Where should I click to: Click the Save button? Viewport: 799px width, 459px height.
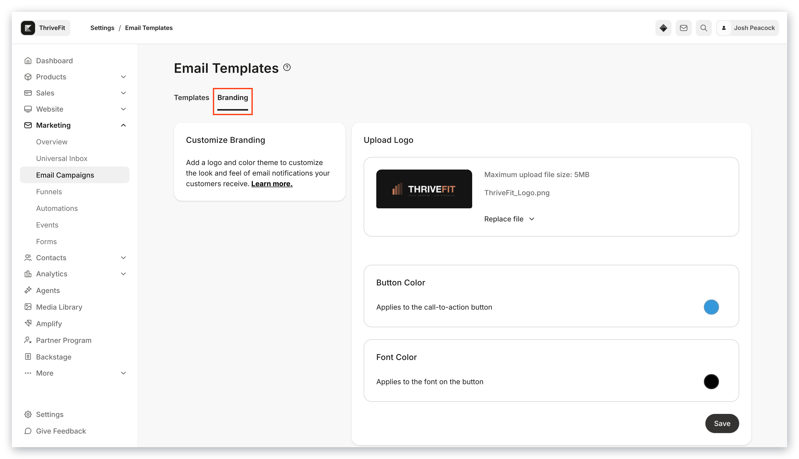[722, 423]
